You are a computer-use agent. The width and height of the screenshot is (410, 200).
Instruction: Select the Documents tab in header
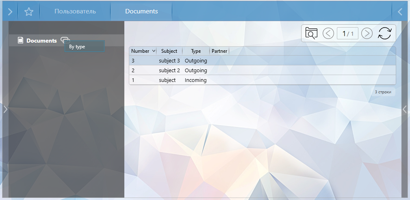pos(141,11)
